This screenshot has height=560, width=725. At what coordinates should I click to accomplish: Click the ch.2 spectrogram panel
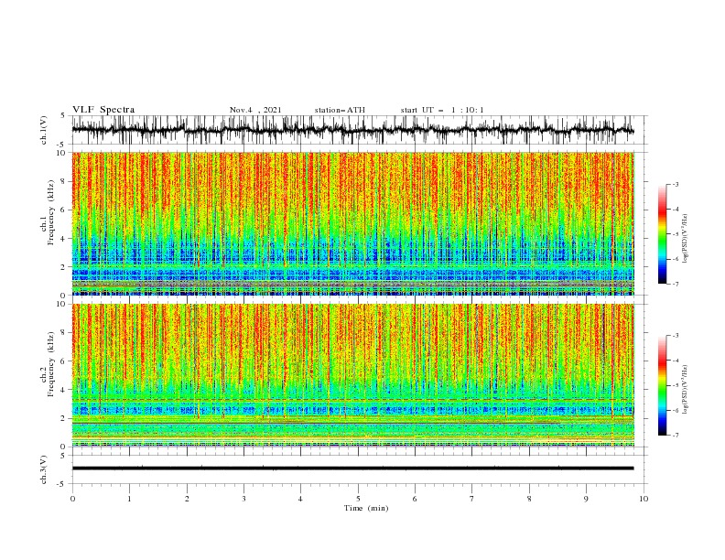point(352,375)
